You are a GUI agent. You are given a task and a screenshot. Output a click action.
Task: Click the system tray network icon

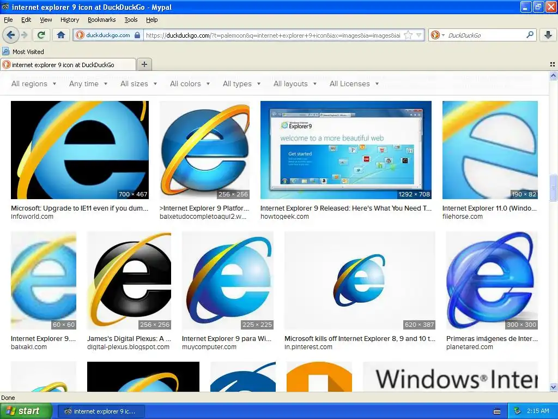click(x=518, y=411)
